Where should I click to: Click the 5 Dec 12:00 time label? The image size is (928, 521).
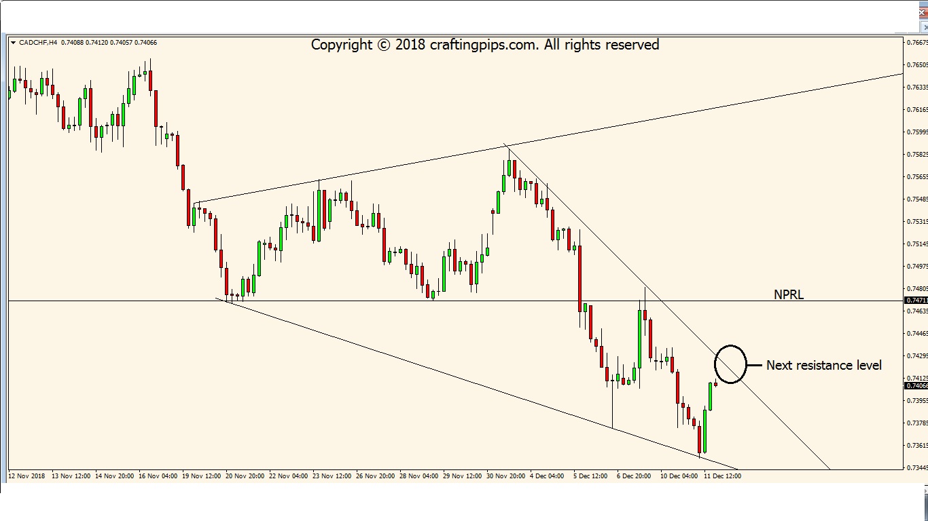click(590, 476)
